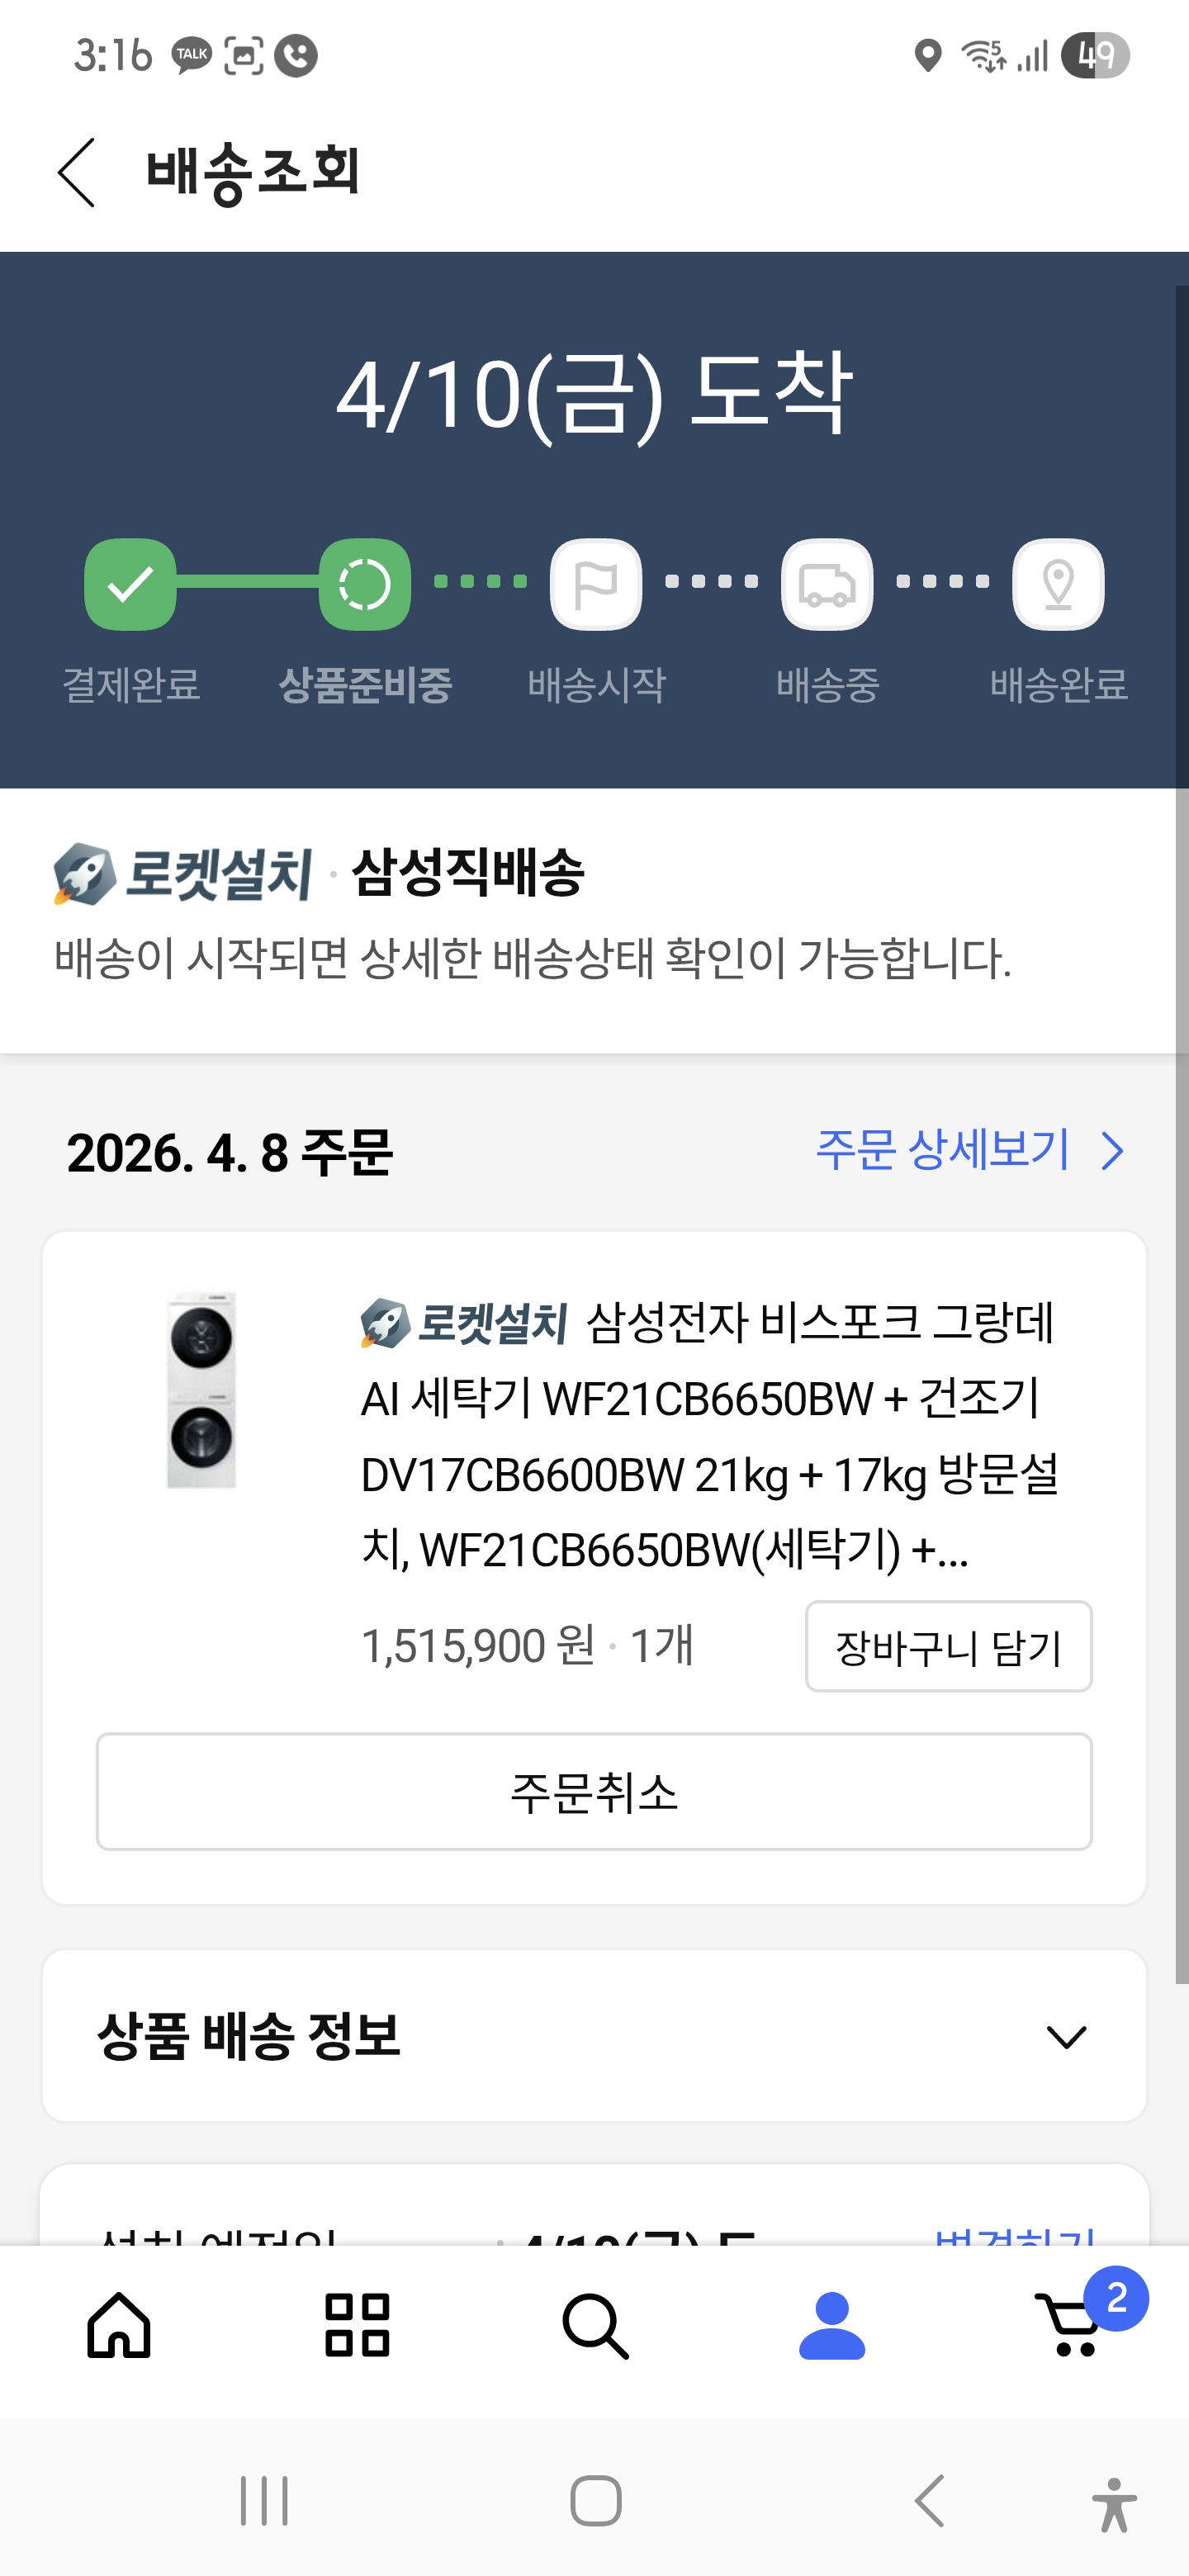Tap the 배송중 truck step icon

click(x=827, y=584)
